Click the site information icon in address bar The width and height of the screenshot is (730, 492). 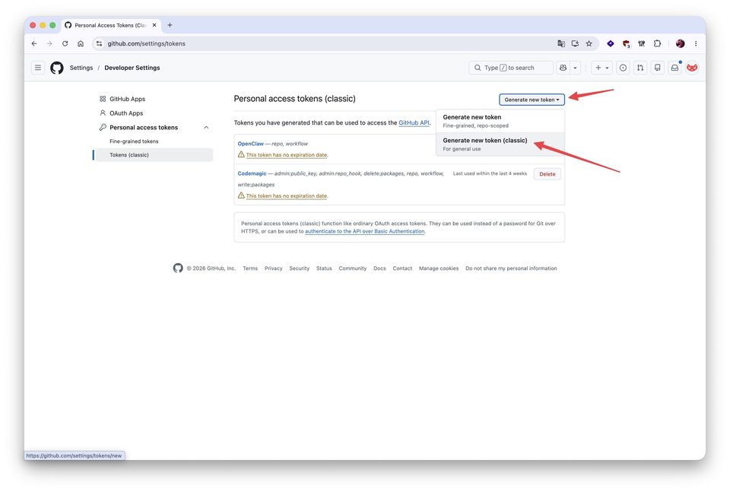[x=99, y=43]
